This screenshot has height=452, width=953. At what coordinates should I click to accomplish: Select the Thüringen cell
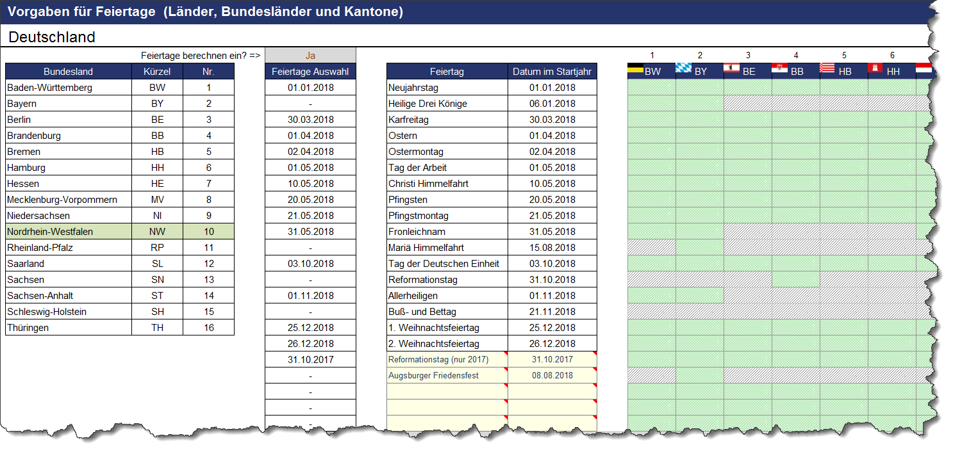(69, 327)
